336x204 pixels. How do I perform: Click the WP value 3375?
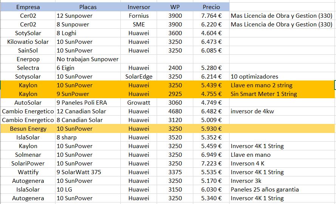tap(175, 172)
